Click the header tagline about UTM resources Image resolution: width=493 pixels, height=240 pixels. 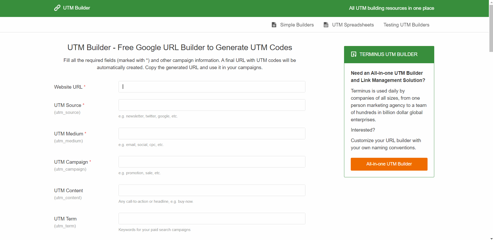pyautogui.click(x=391, y=8)
